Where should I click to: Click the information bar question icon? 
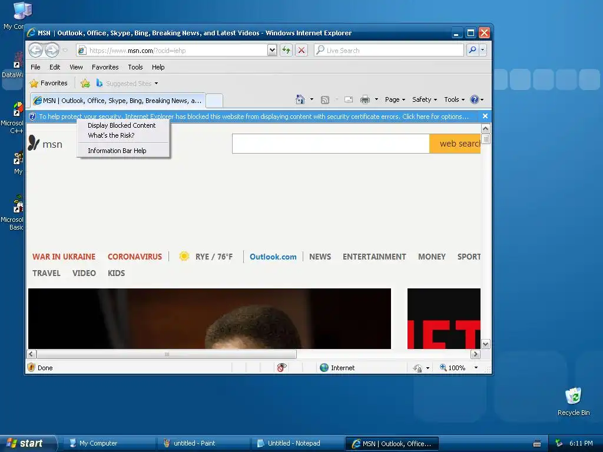pos(33,117)
